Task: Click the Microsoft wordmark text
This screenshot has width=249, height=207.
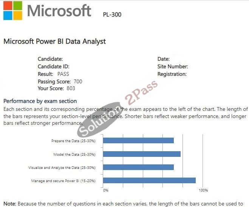Action: [59, 11]
